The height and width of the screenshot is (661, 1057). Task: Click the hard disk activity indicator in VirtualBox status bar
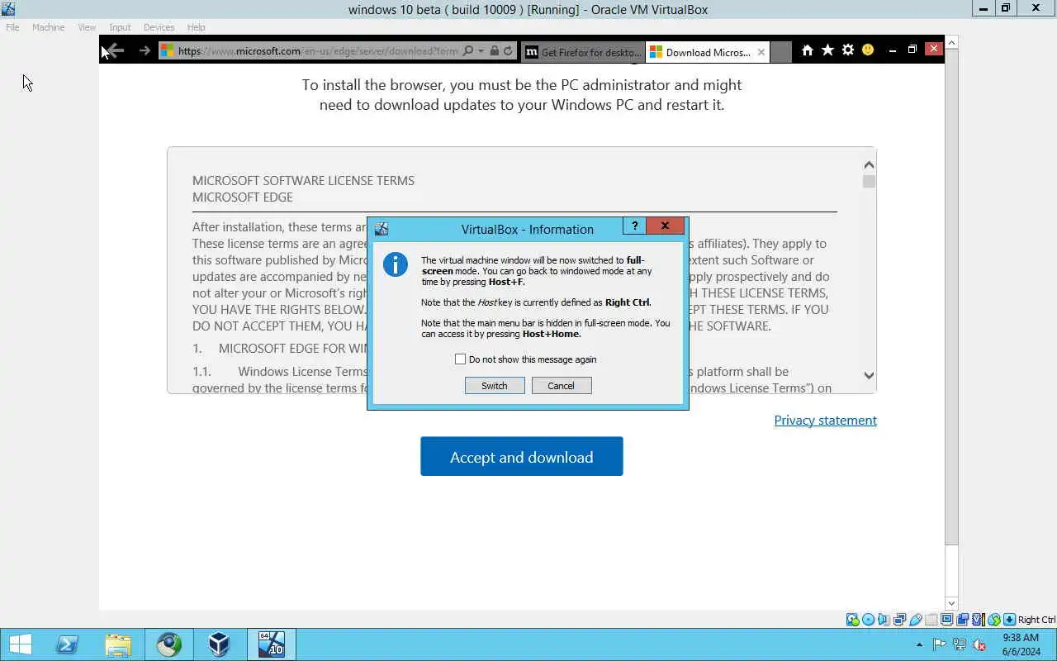coord(852,620)
